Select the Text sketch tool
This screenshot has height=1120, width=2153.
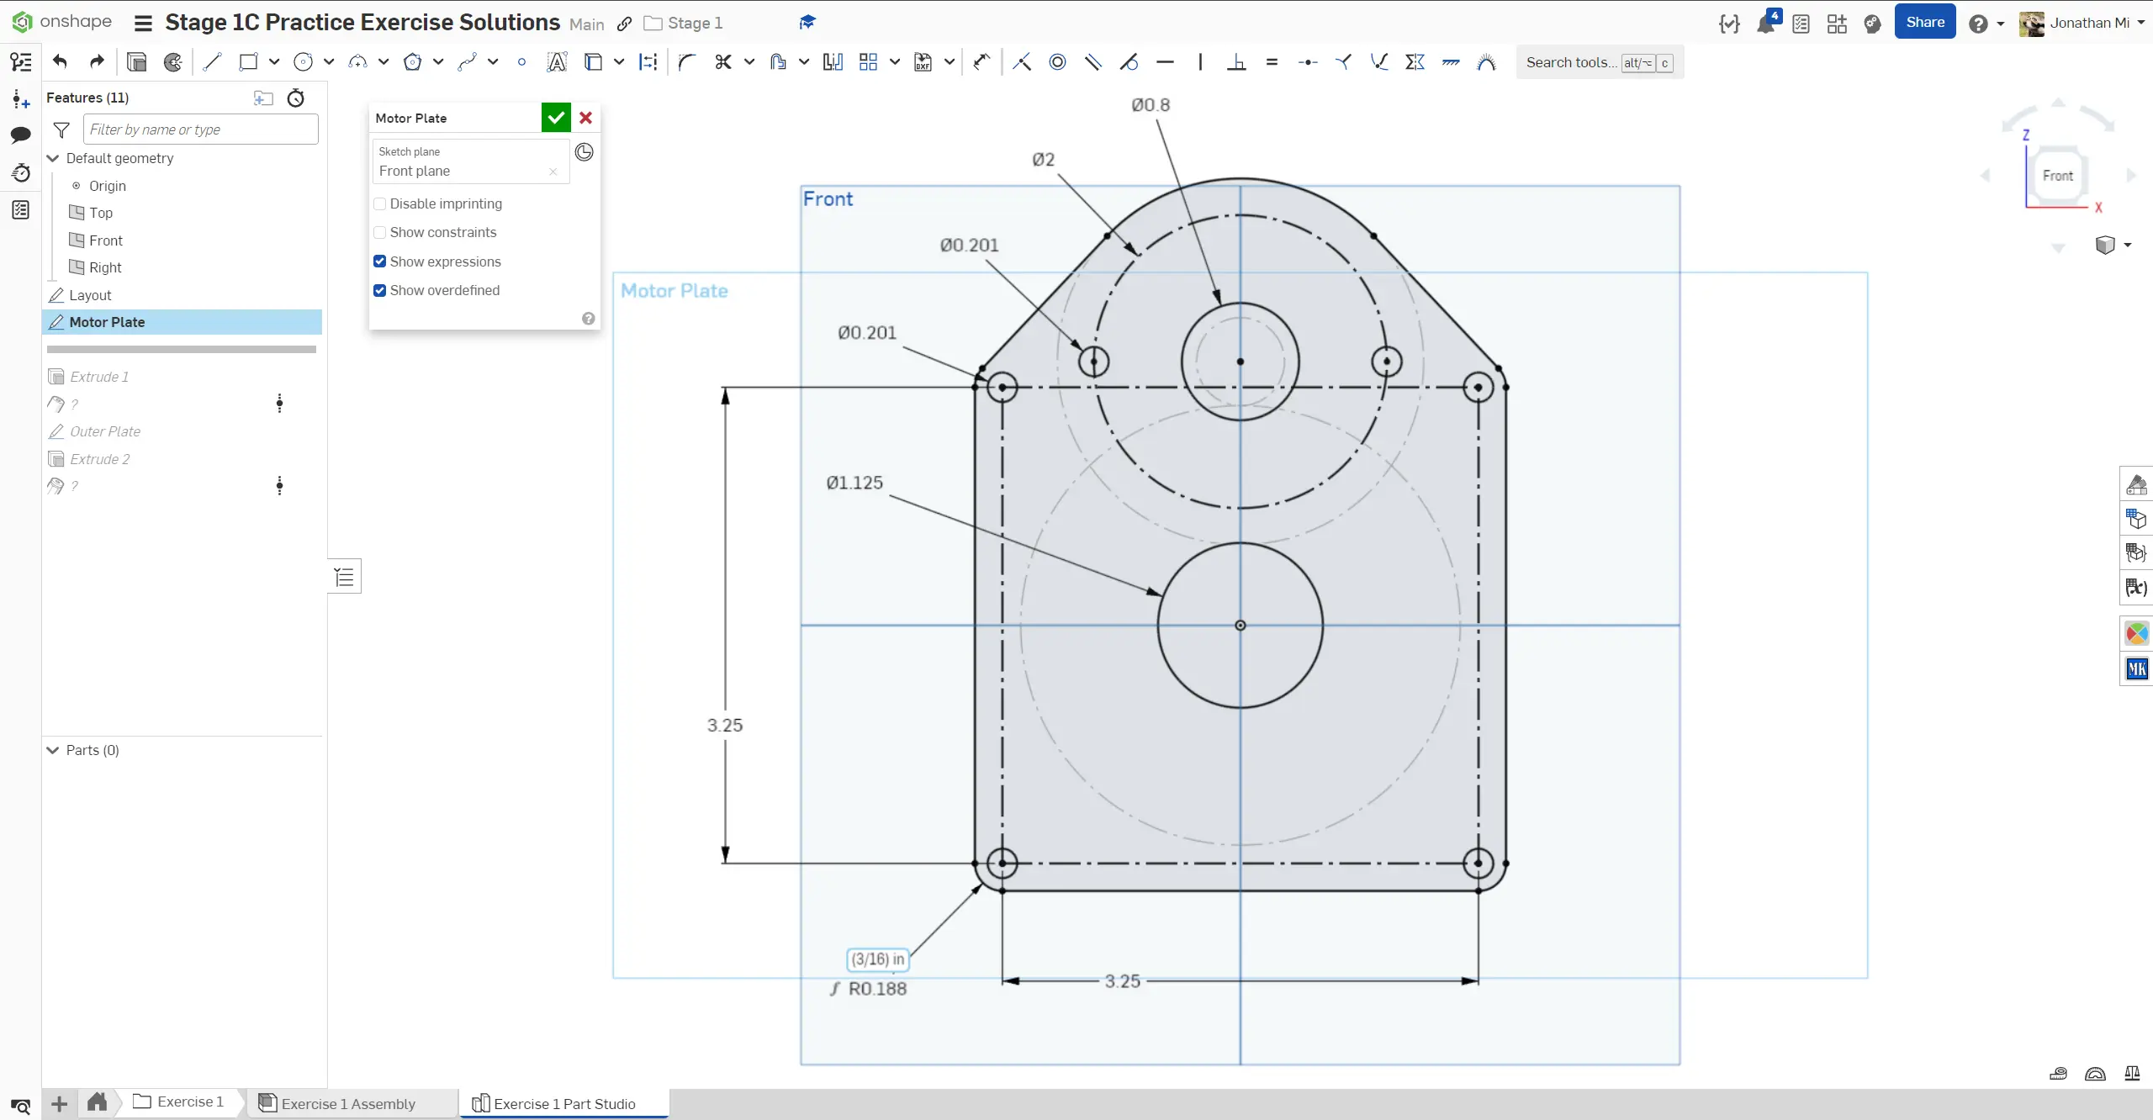[x=556, y=61]
